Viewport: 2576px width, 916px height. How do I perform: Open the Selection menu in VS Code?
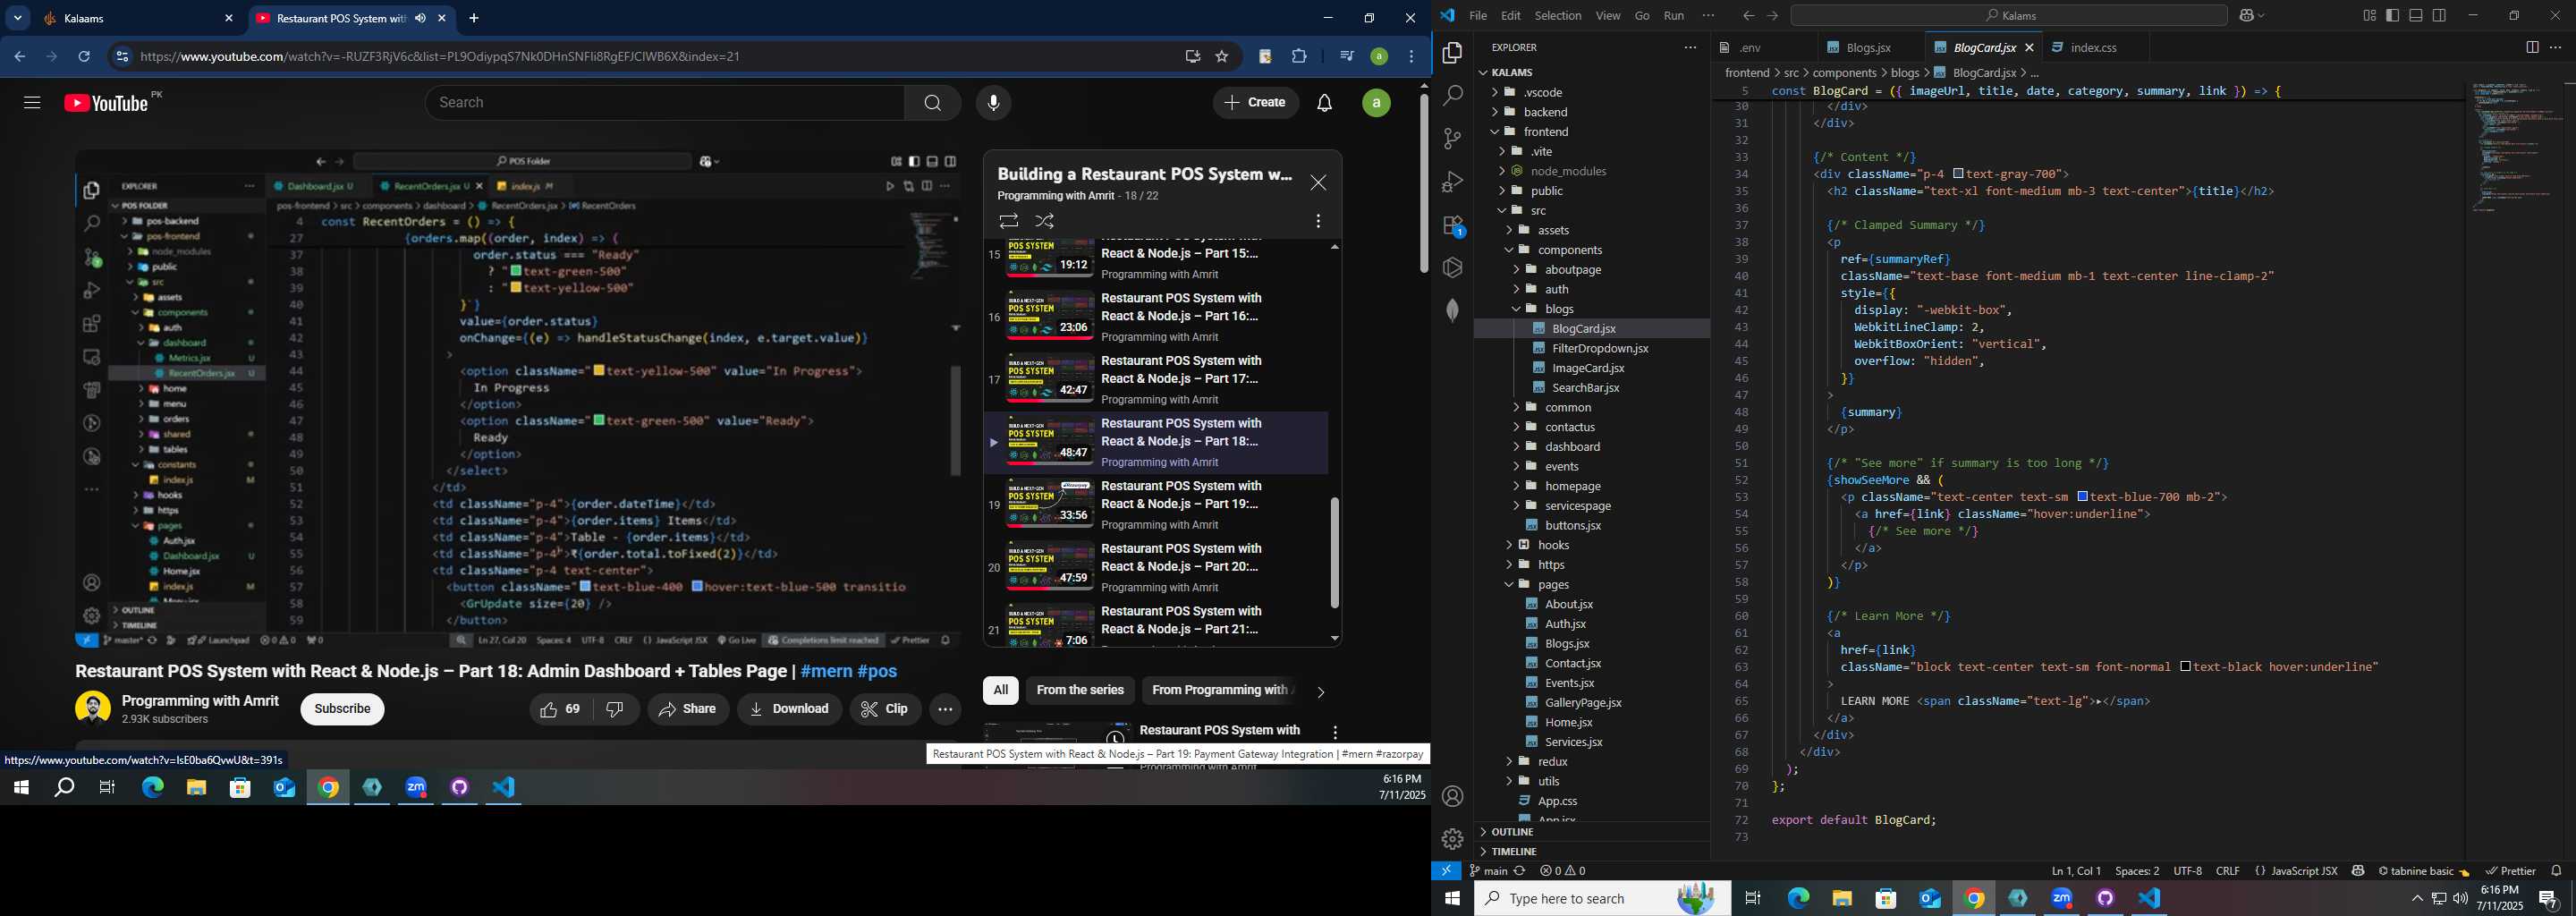(1558, 15)
